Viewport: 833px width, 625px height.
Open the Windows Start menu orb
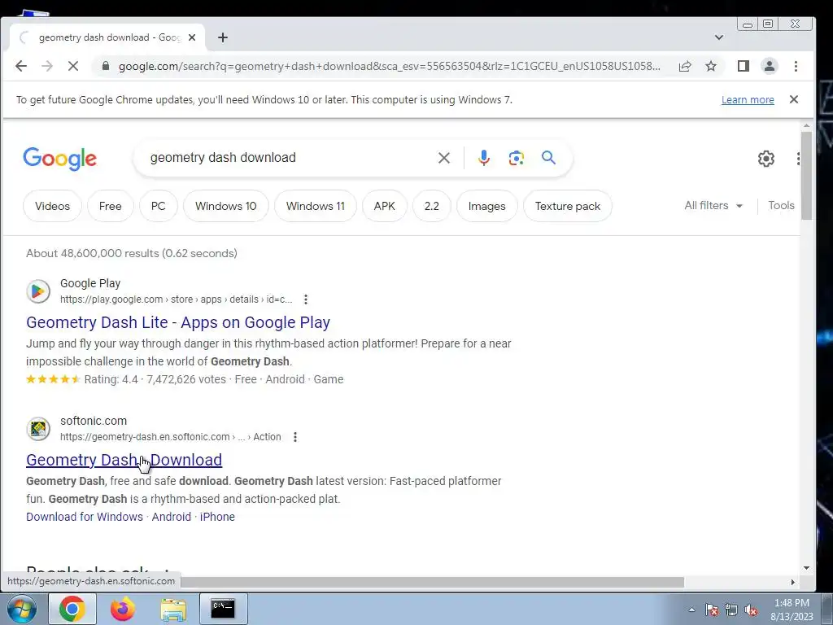coord(21,609)
